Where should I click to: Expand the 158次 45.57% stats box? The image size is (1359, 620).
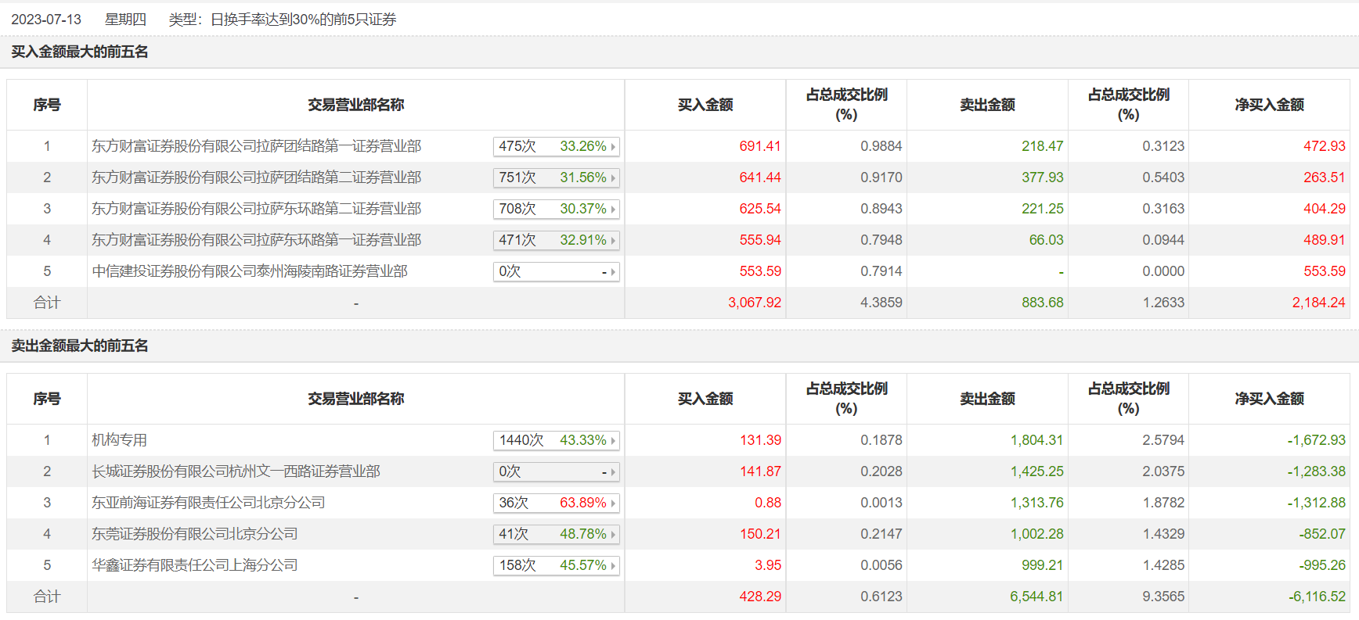556,565
